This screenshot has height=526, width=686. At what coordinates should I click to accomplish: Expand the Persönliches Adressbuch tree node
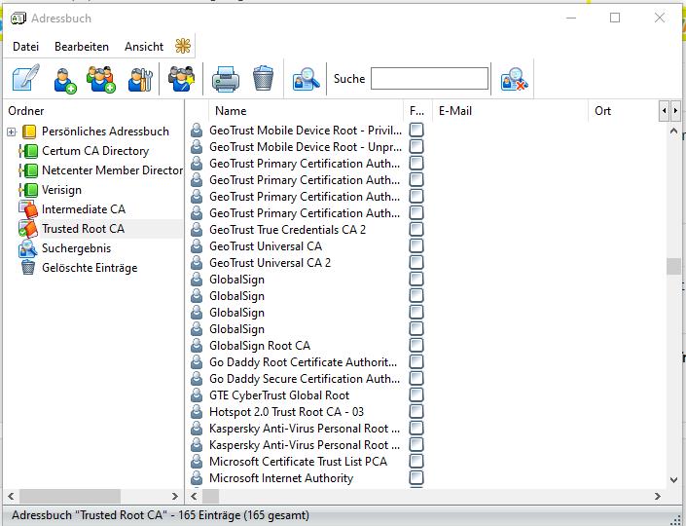click(x=12, y=131)
